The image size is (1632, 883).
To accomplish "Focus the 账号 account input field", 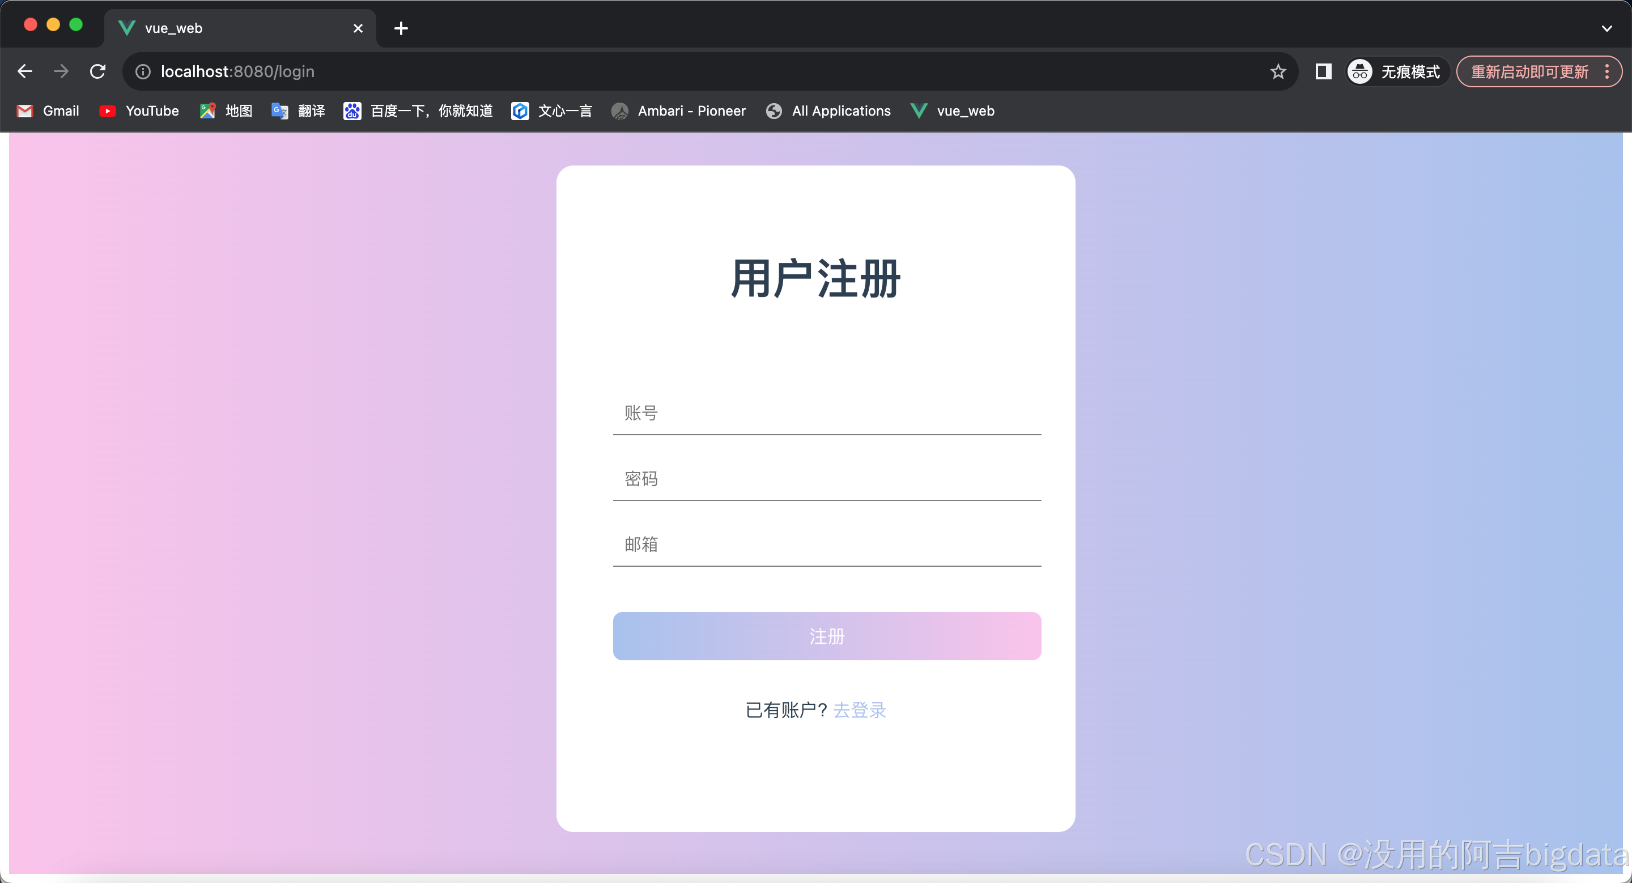I will [827, 414].
